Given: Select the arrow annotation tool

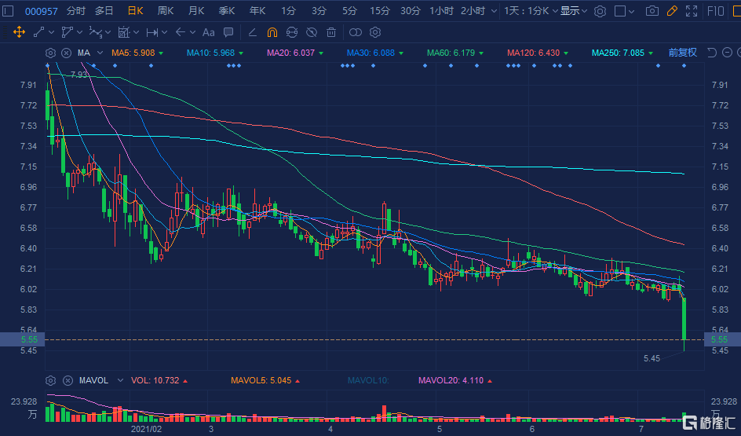Looking at the screenshot, I should 180,32.
